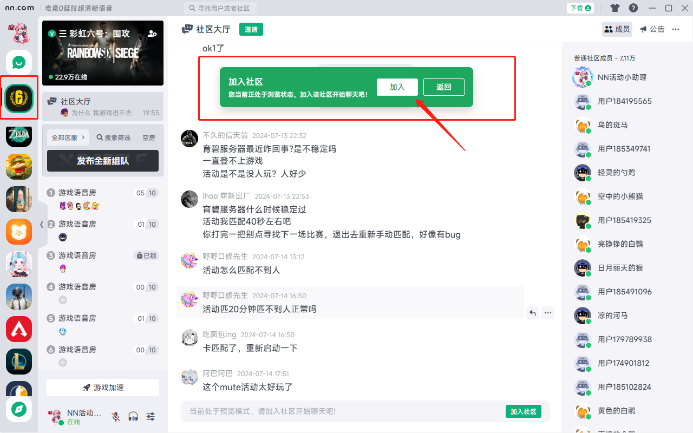Open the 公告 announcements panel
The image size is (693, 433).
pos(652,29)
